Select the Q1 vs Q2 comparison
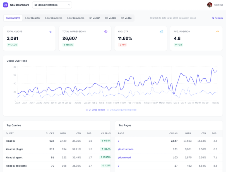This screenshot has height=172, width=226. (x=94, y=18)
